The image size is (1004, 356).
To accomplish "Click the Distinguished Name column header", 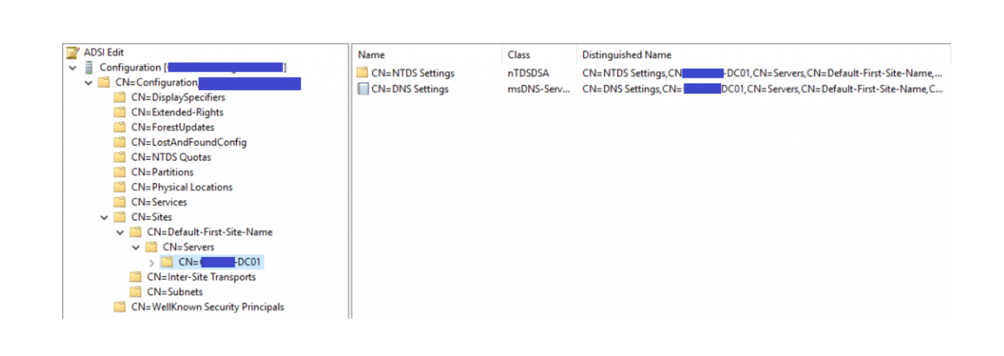I will [x=627, y=55].
